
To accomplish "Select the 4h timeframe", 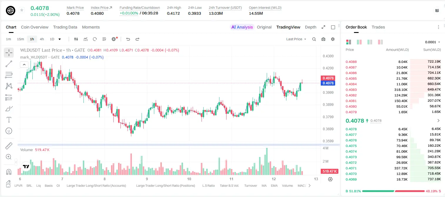I will click(x=42, y=39).
